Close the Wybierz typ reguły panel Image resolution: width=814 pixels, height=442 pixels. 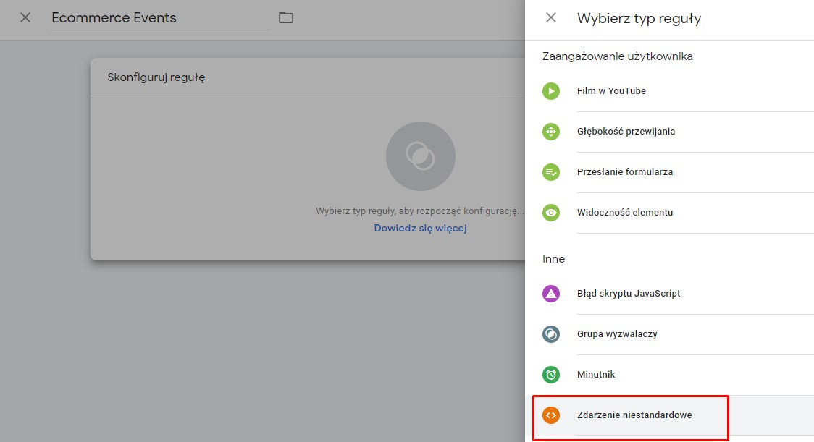(x=551, y=18)
